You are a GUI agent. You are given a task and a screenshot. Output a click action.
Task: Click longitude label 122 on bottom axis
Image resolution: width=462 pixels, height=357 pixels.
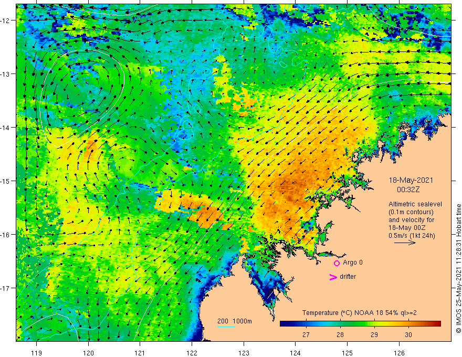(x=192, y=353)
